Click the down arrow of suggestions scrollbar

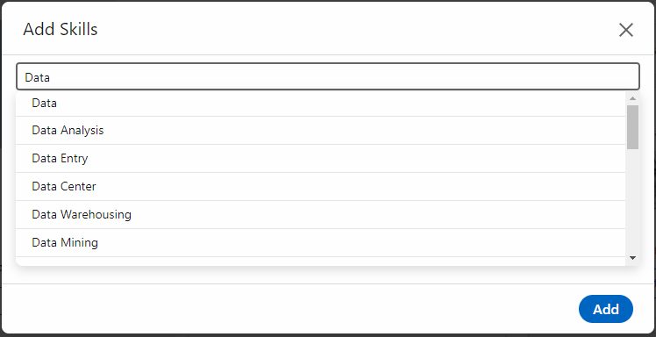point(632,258)
